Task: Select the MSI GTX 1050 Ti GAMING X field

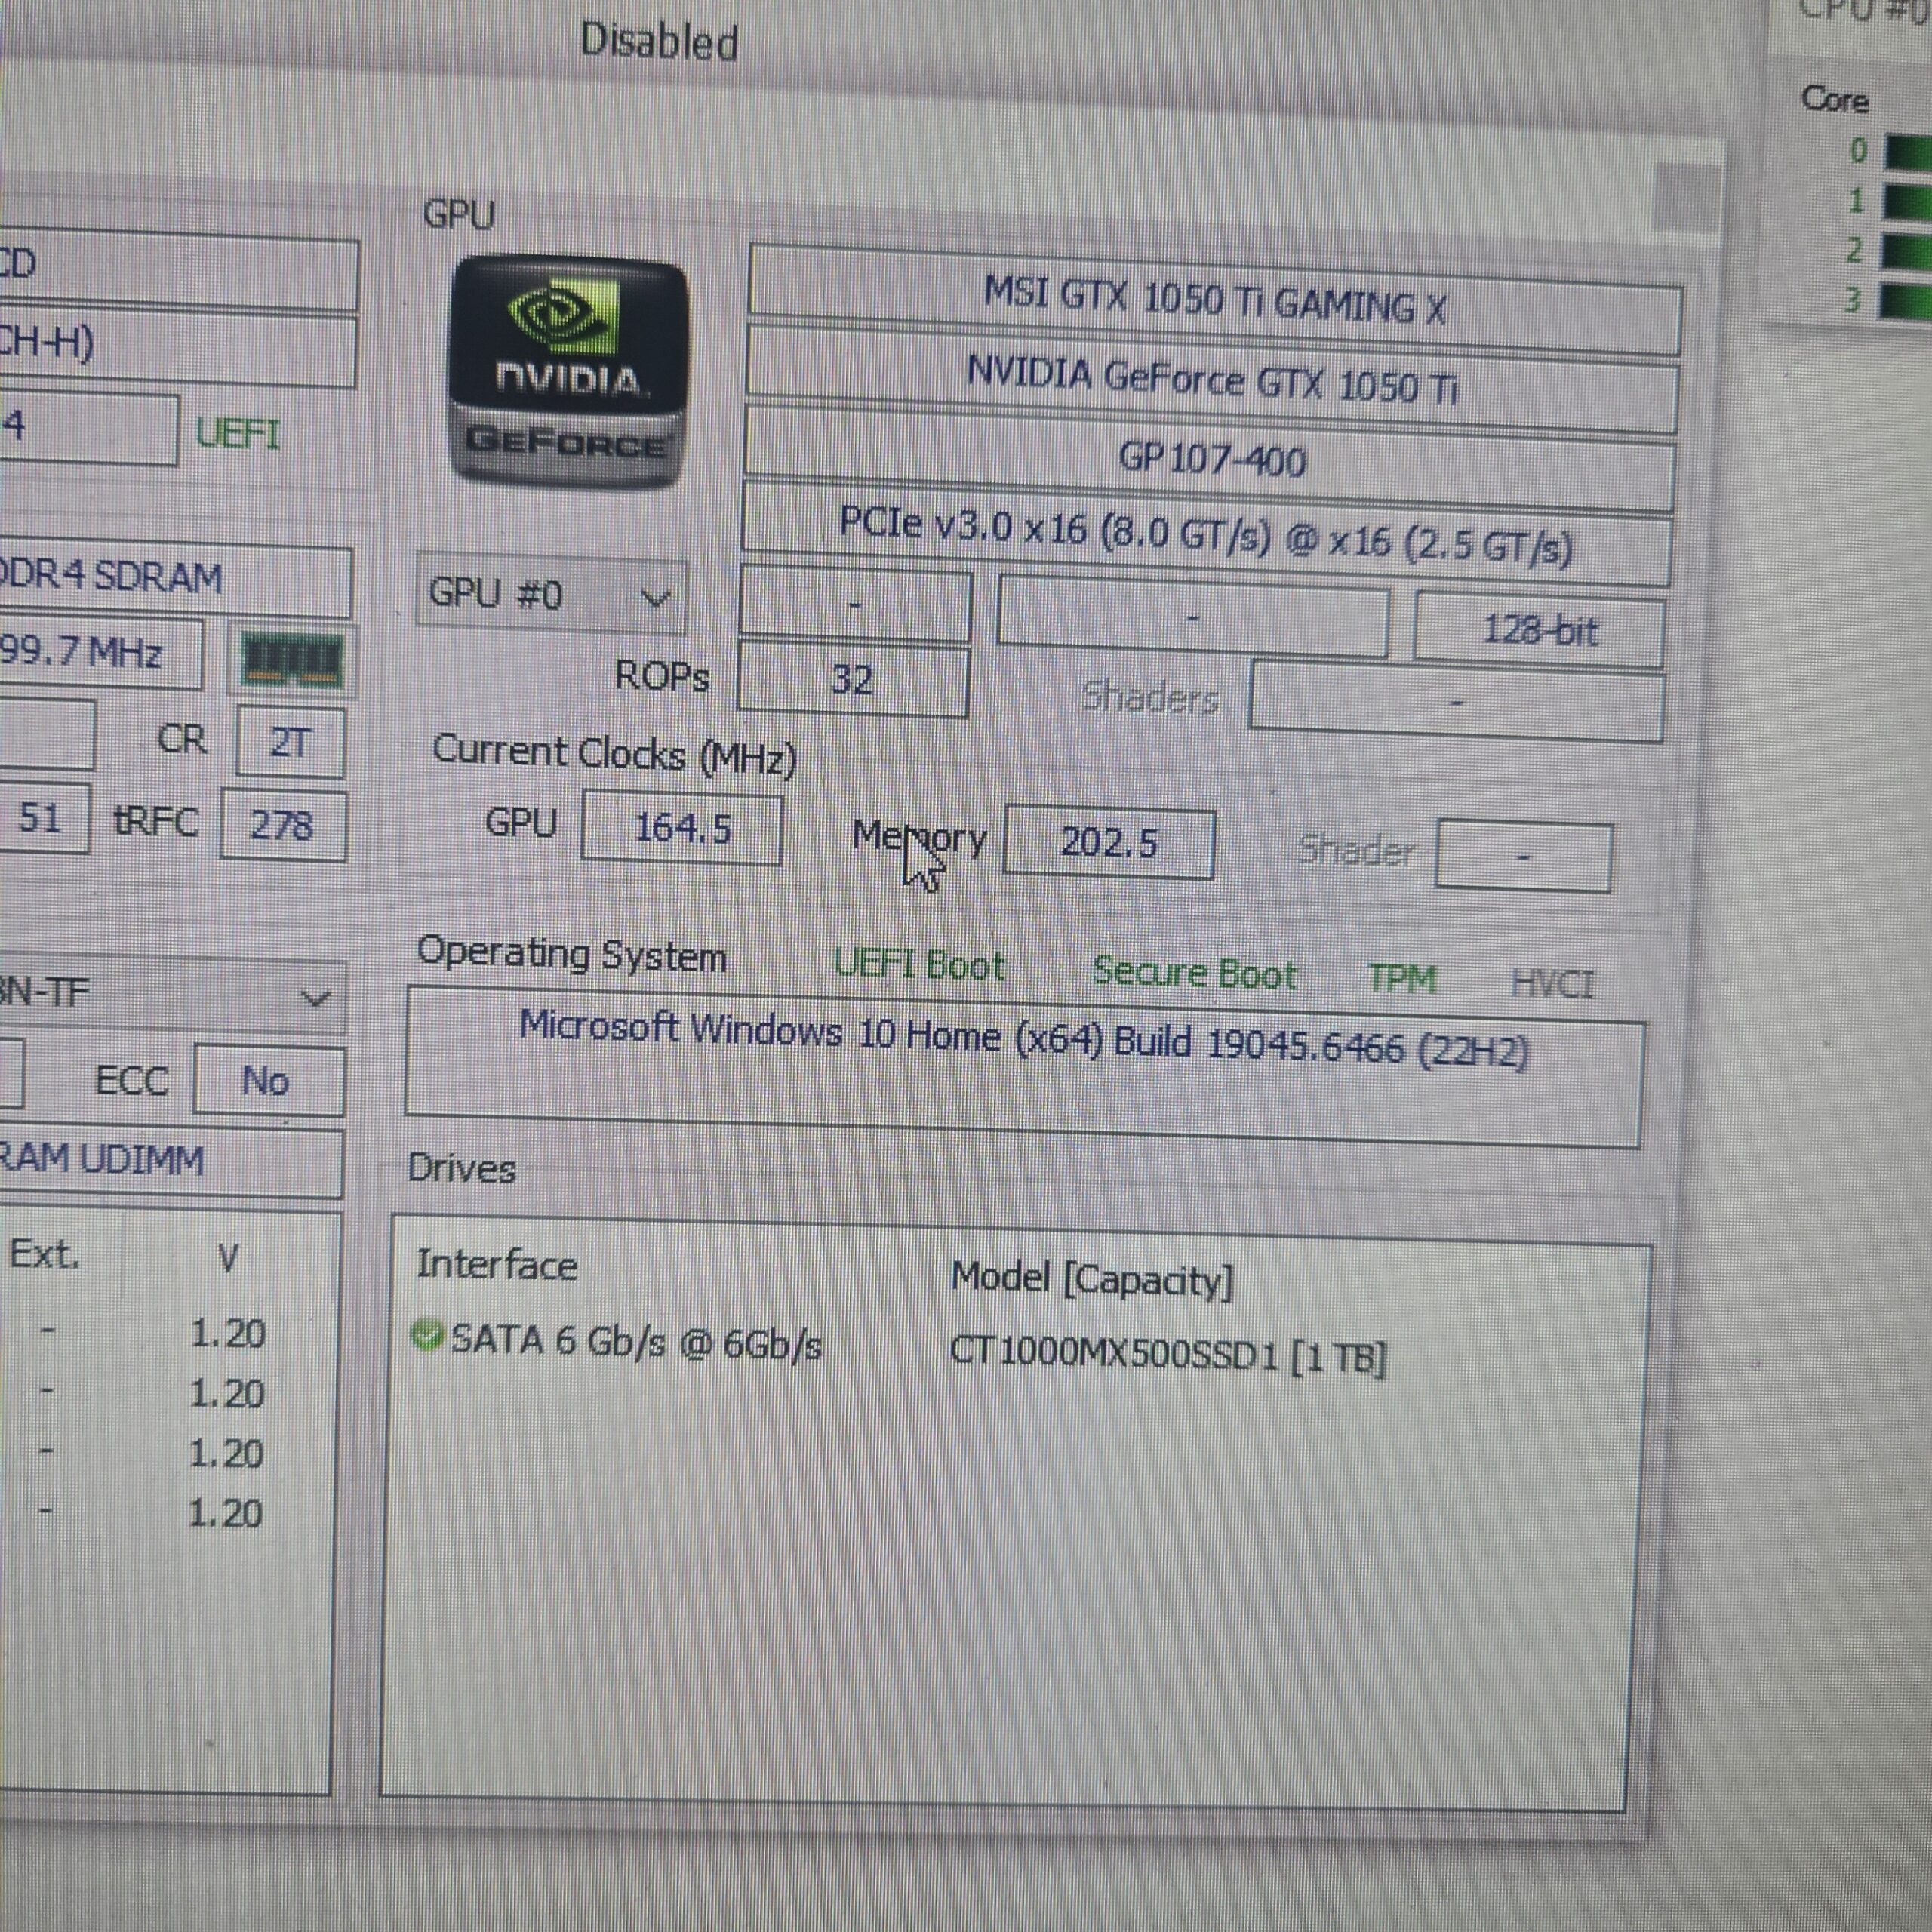Action: (x=1214, y=300)
